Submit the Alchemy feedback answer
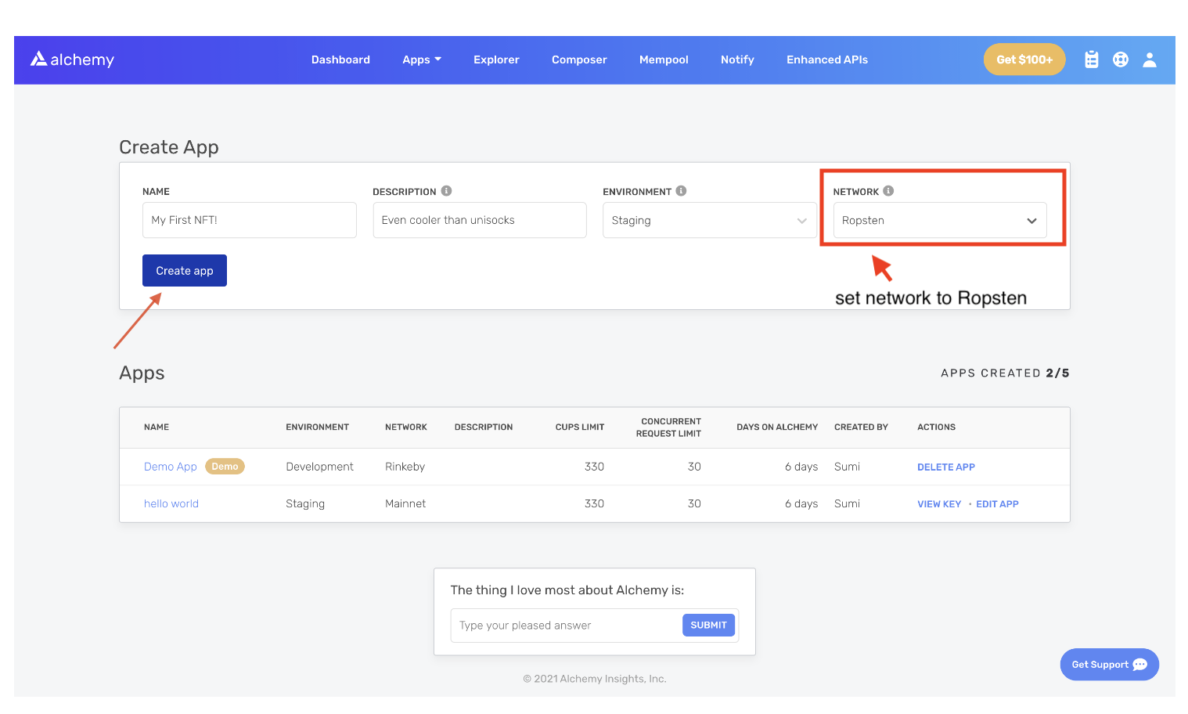 pyautogui.click(x=708, y=625)
